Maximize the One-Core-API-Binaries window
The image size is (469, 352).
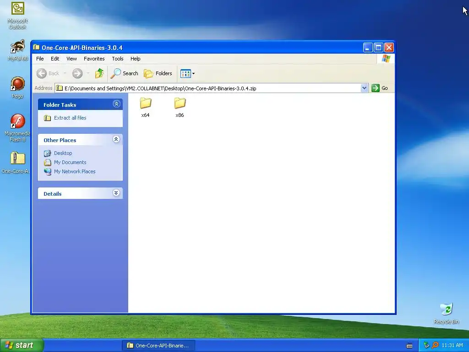pos(378,48)
